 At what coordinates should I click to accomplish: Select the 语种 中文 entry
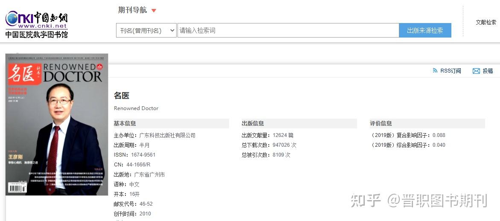click(127, 184)
